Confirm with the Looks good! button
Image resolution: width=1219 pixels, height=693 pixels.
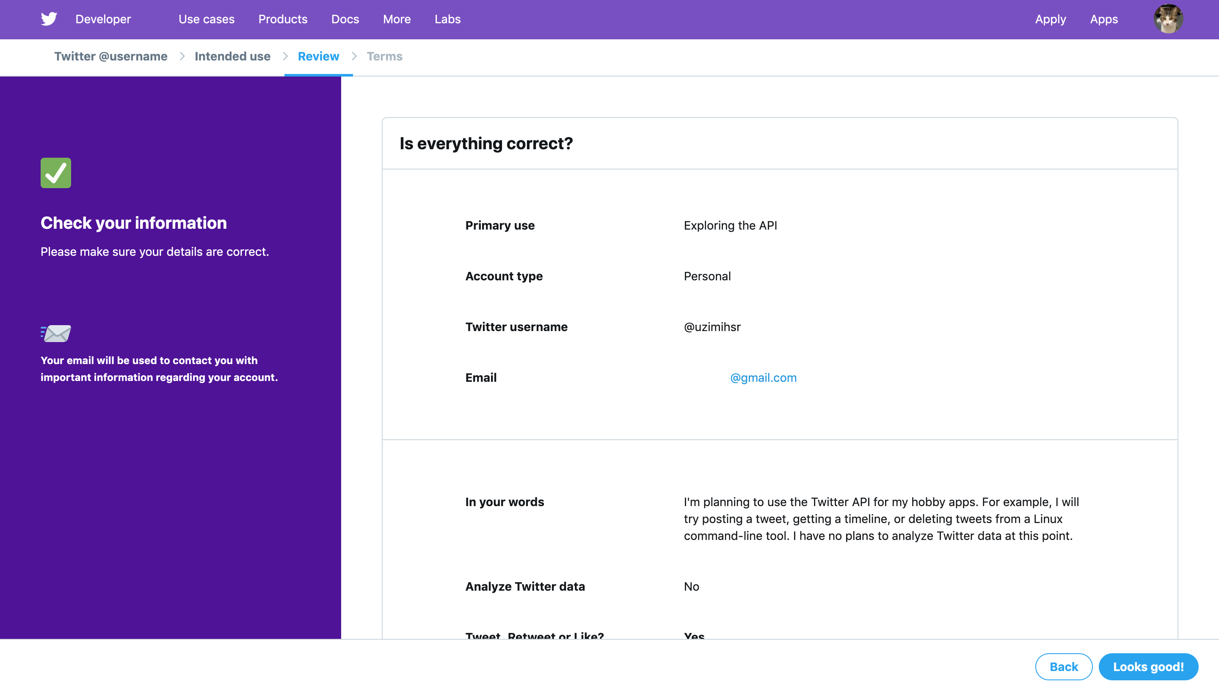coord(1148,666)
